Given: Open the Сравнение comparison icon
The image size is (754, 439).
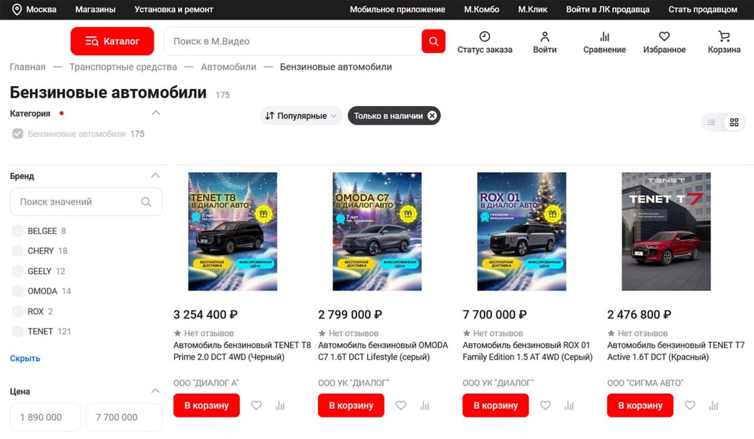Looking at the screenshot, I should tap(604, 36).
